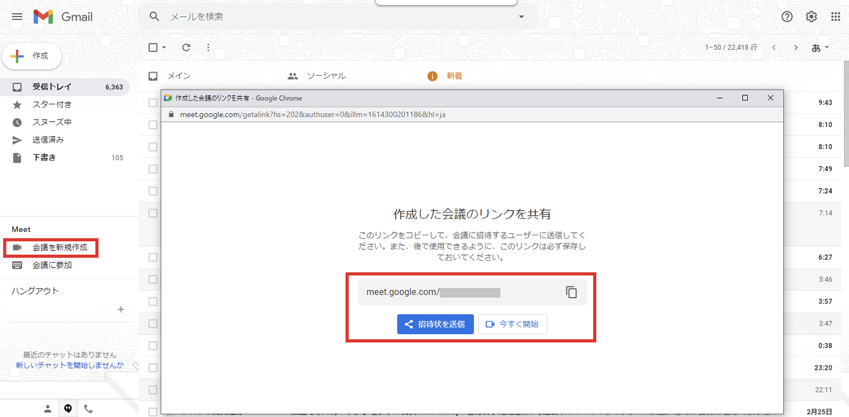Viewport: 849px width, 417px height.
Task: Toggle the select-all checkbox above the inbox
Action: (153, 47)
